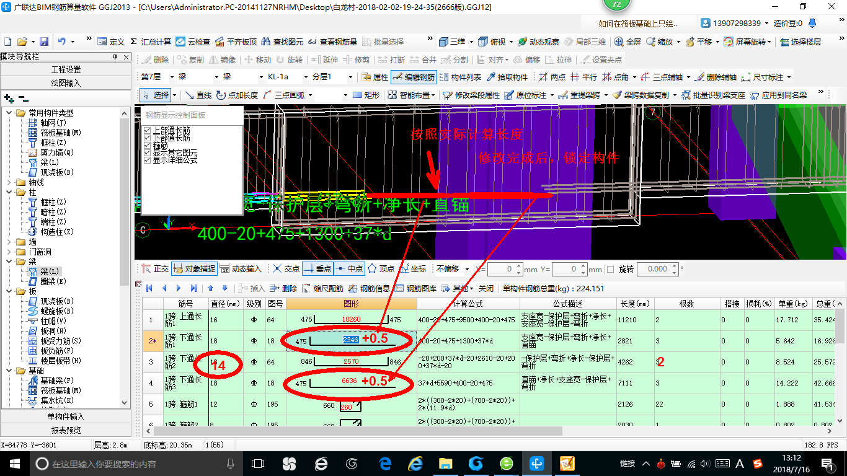
Task: Start 云检查 cloud check
Action: point(193,42)
